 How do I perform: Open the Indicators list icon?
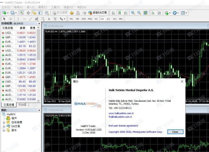tap(167, 13)
